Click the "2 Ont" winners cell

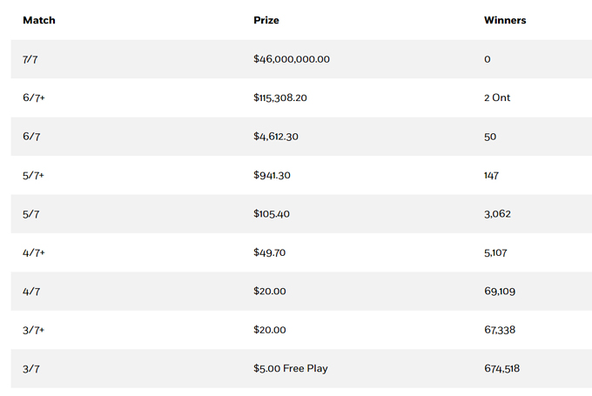[497, 97]
